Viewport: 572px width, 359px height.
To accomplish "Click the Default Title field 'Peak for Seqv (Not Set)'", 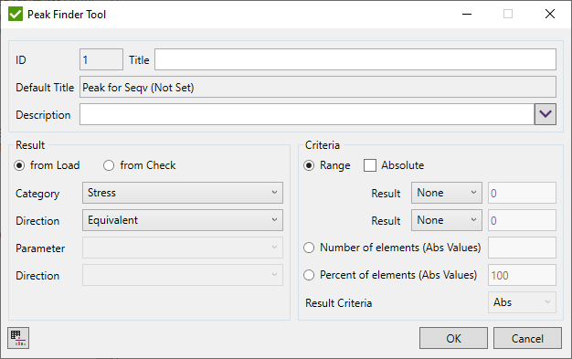I will pyautogui.click(x=318, y=87).
